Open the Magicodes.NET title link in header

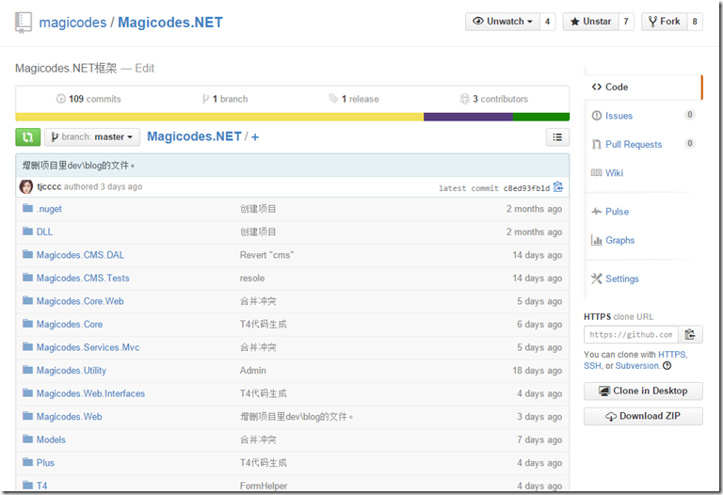point(170,23)
